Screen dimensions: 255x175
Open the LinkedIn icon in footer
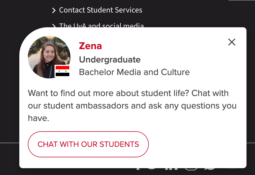pyautogui.click(x=171, y=169)
